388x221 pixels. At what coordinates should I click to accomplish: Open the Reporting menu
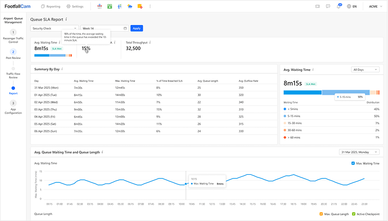point(51,7)
